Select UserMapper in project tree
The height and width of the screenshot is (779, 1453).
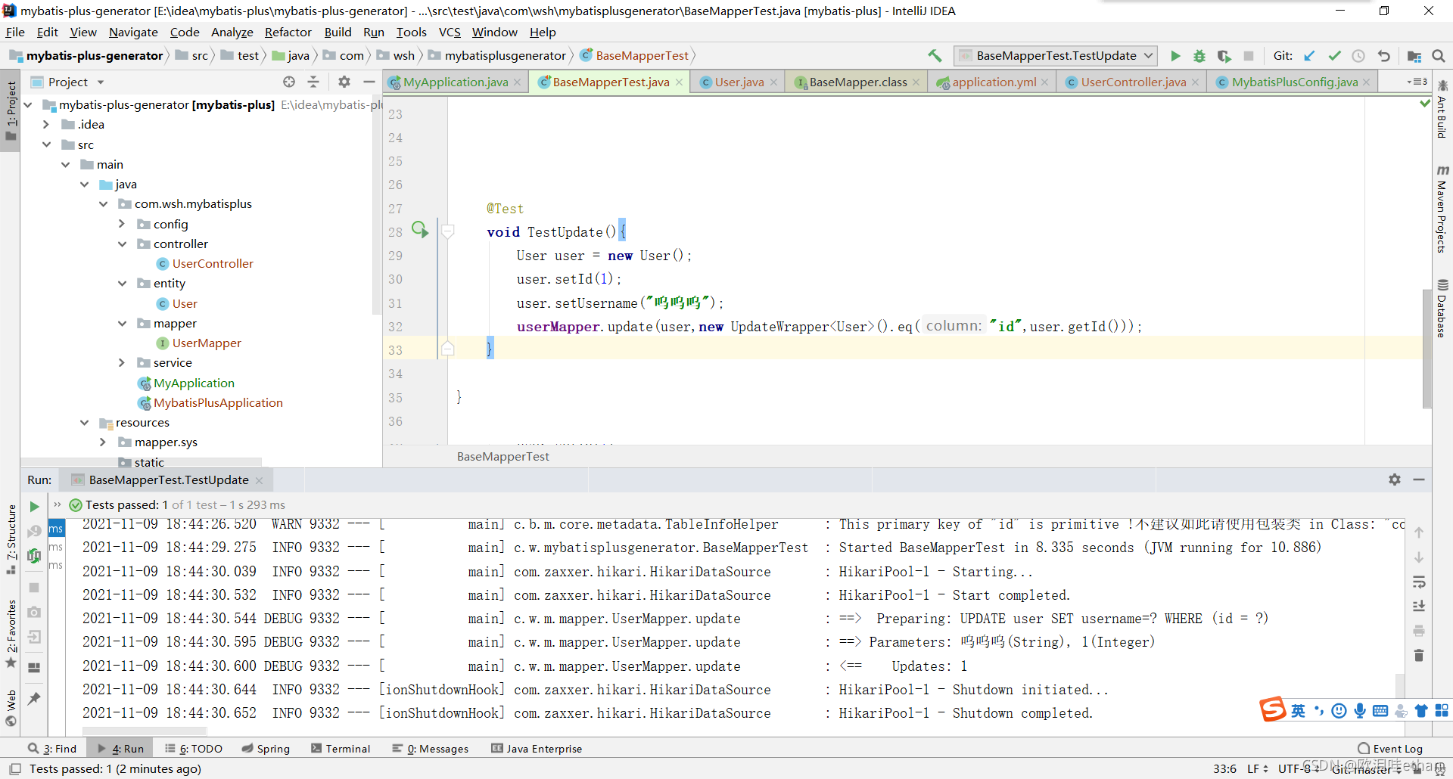207,343
